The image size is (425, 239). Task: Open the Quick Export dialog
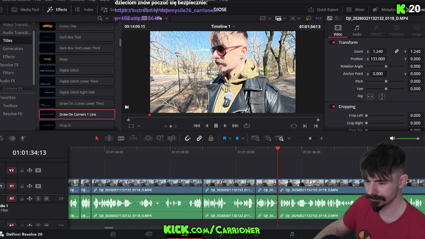[x=323, y=10]
